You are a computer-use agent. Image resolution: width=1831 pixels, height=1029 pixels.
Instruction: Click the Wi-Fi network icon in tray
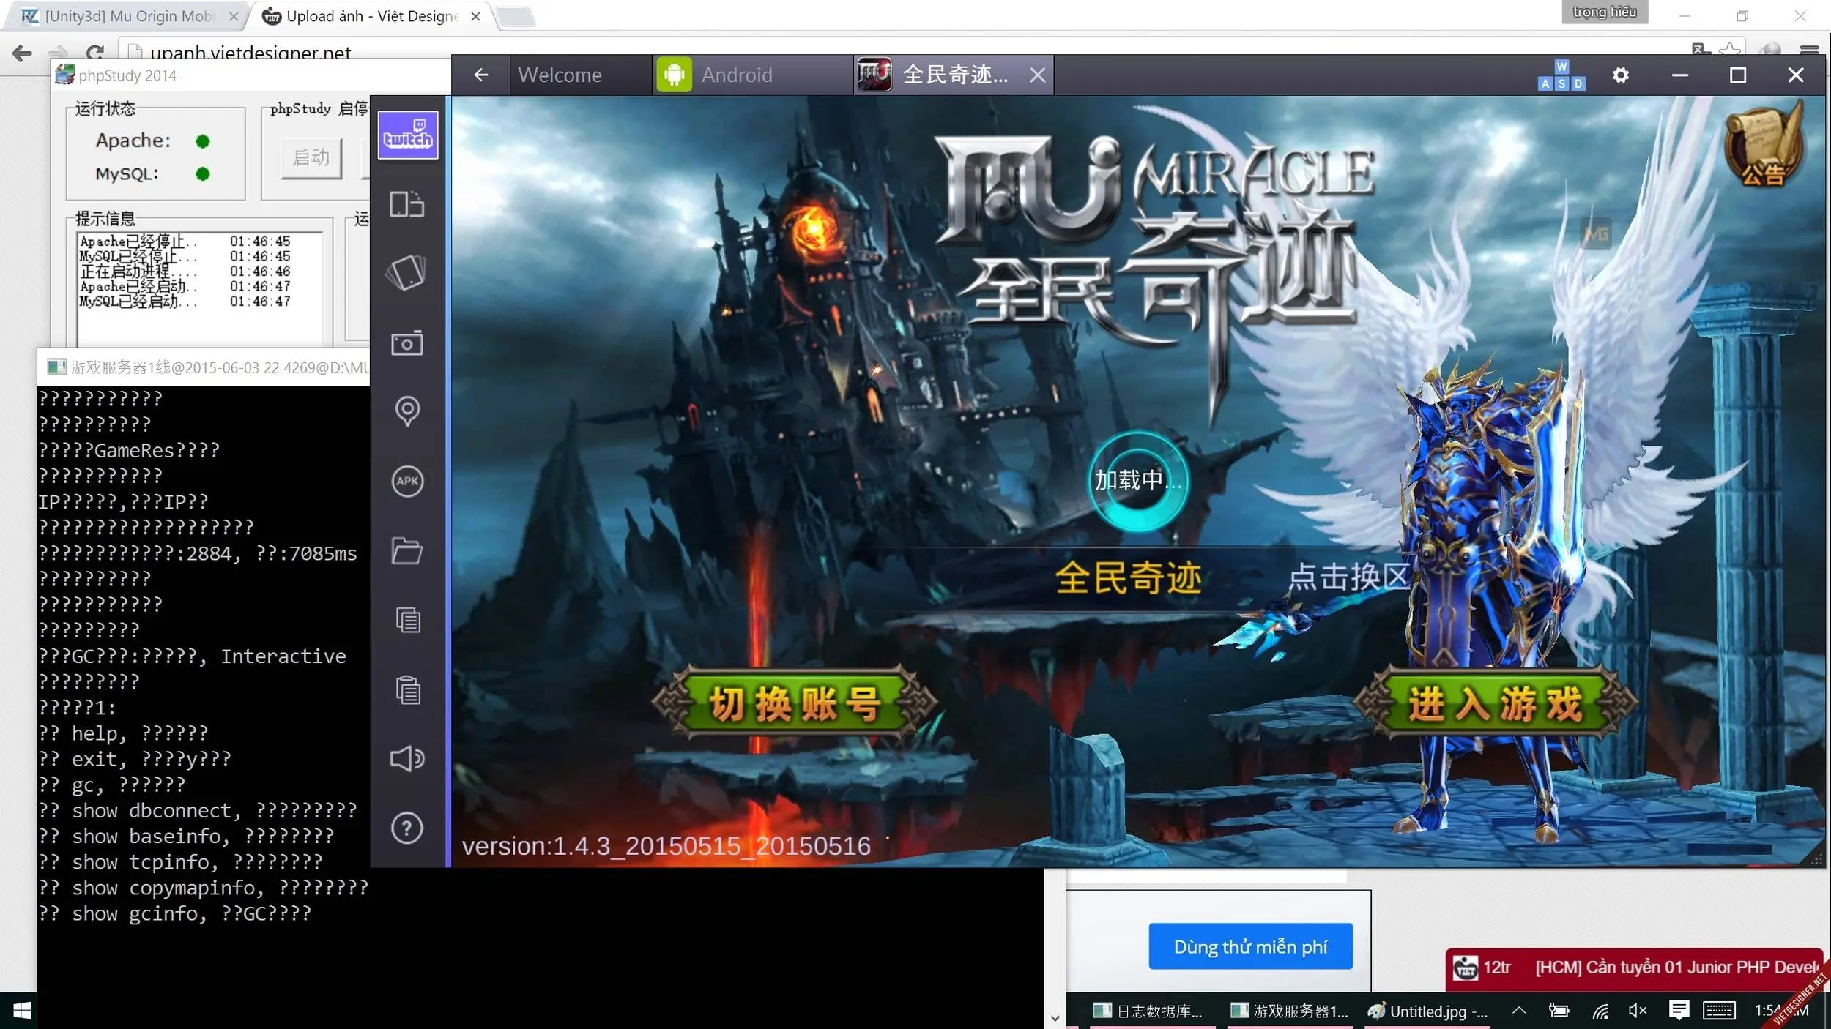tap(1600, 1011)
